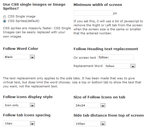Click the 'CSS Single image' label text
Screen dimensions: 147x127
coord(21,16)
